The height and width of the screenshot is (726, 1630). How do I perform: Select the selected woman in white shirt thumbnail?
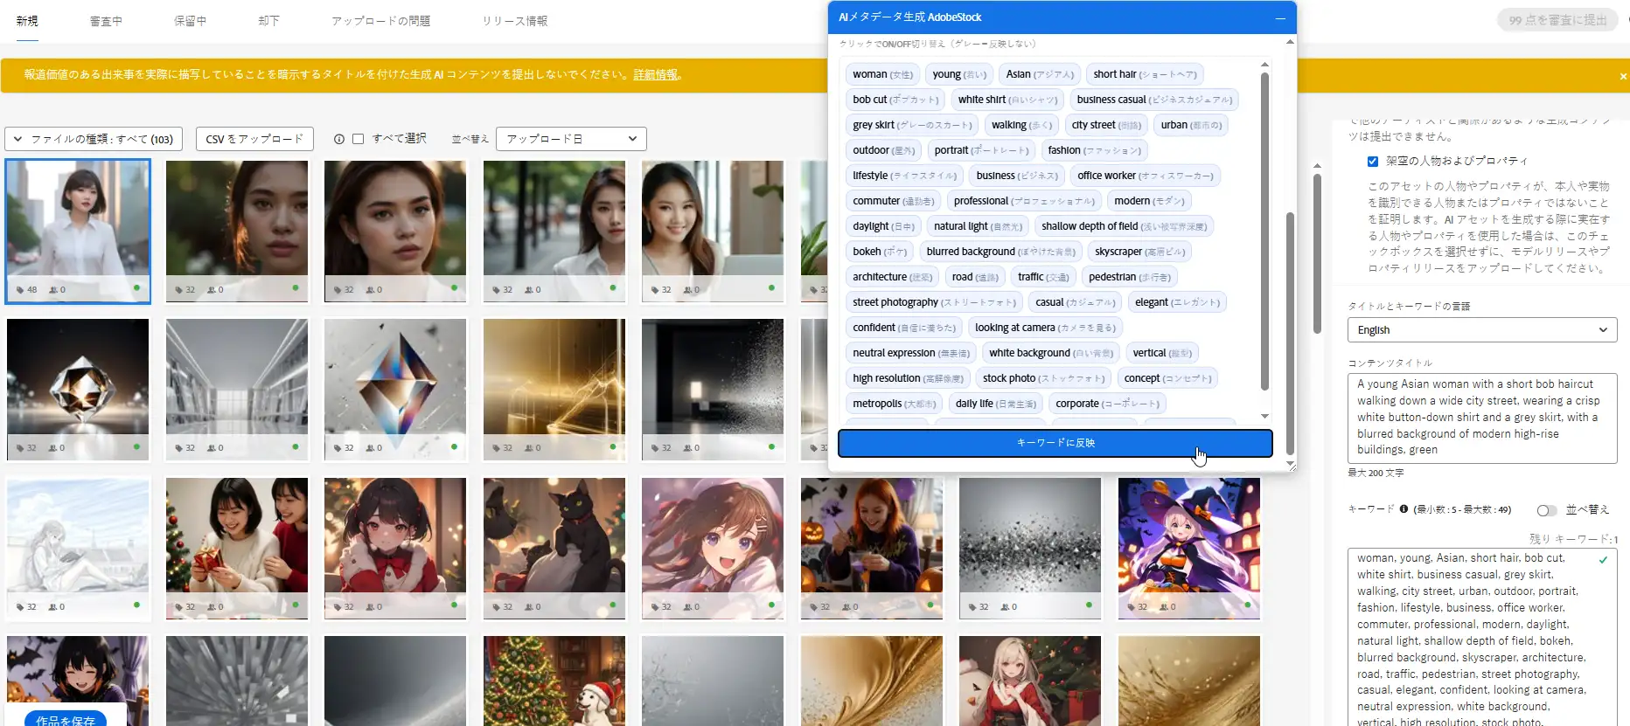[78, 232]
